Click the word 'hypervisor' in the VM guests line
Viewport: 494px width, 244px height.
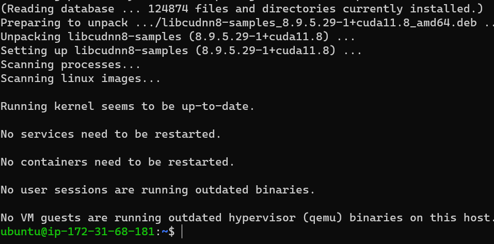262,218
